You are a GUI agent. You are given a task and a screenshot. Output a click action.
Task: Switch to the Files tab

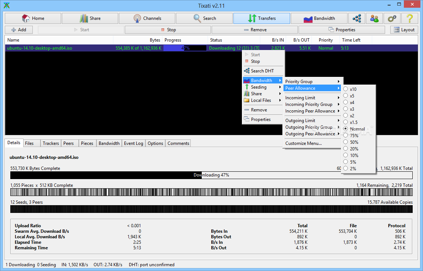[x=32, y=143]
